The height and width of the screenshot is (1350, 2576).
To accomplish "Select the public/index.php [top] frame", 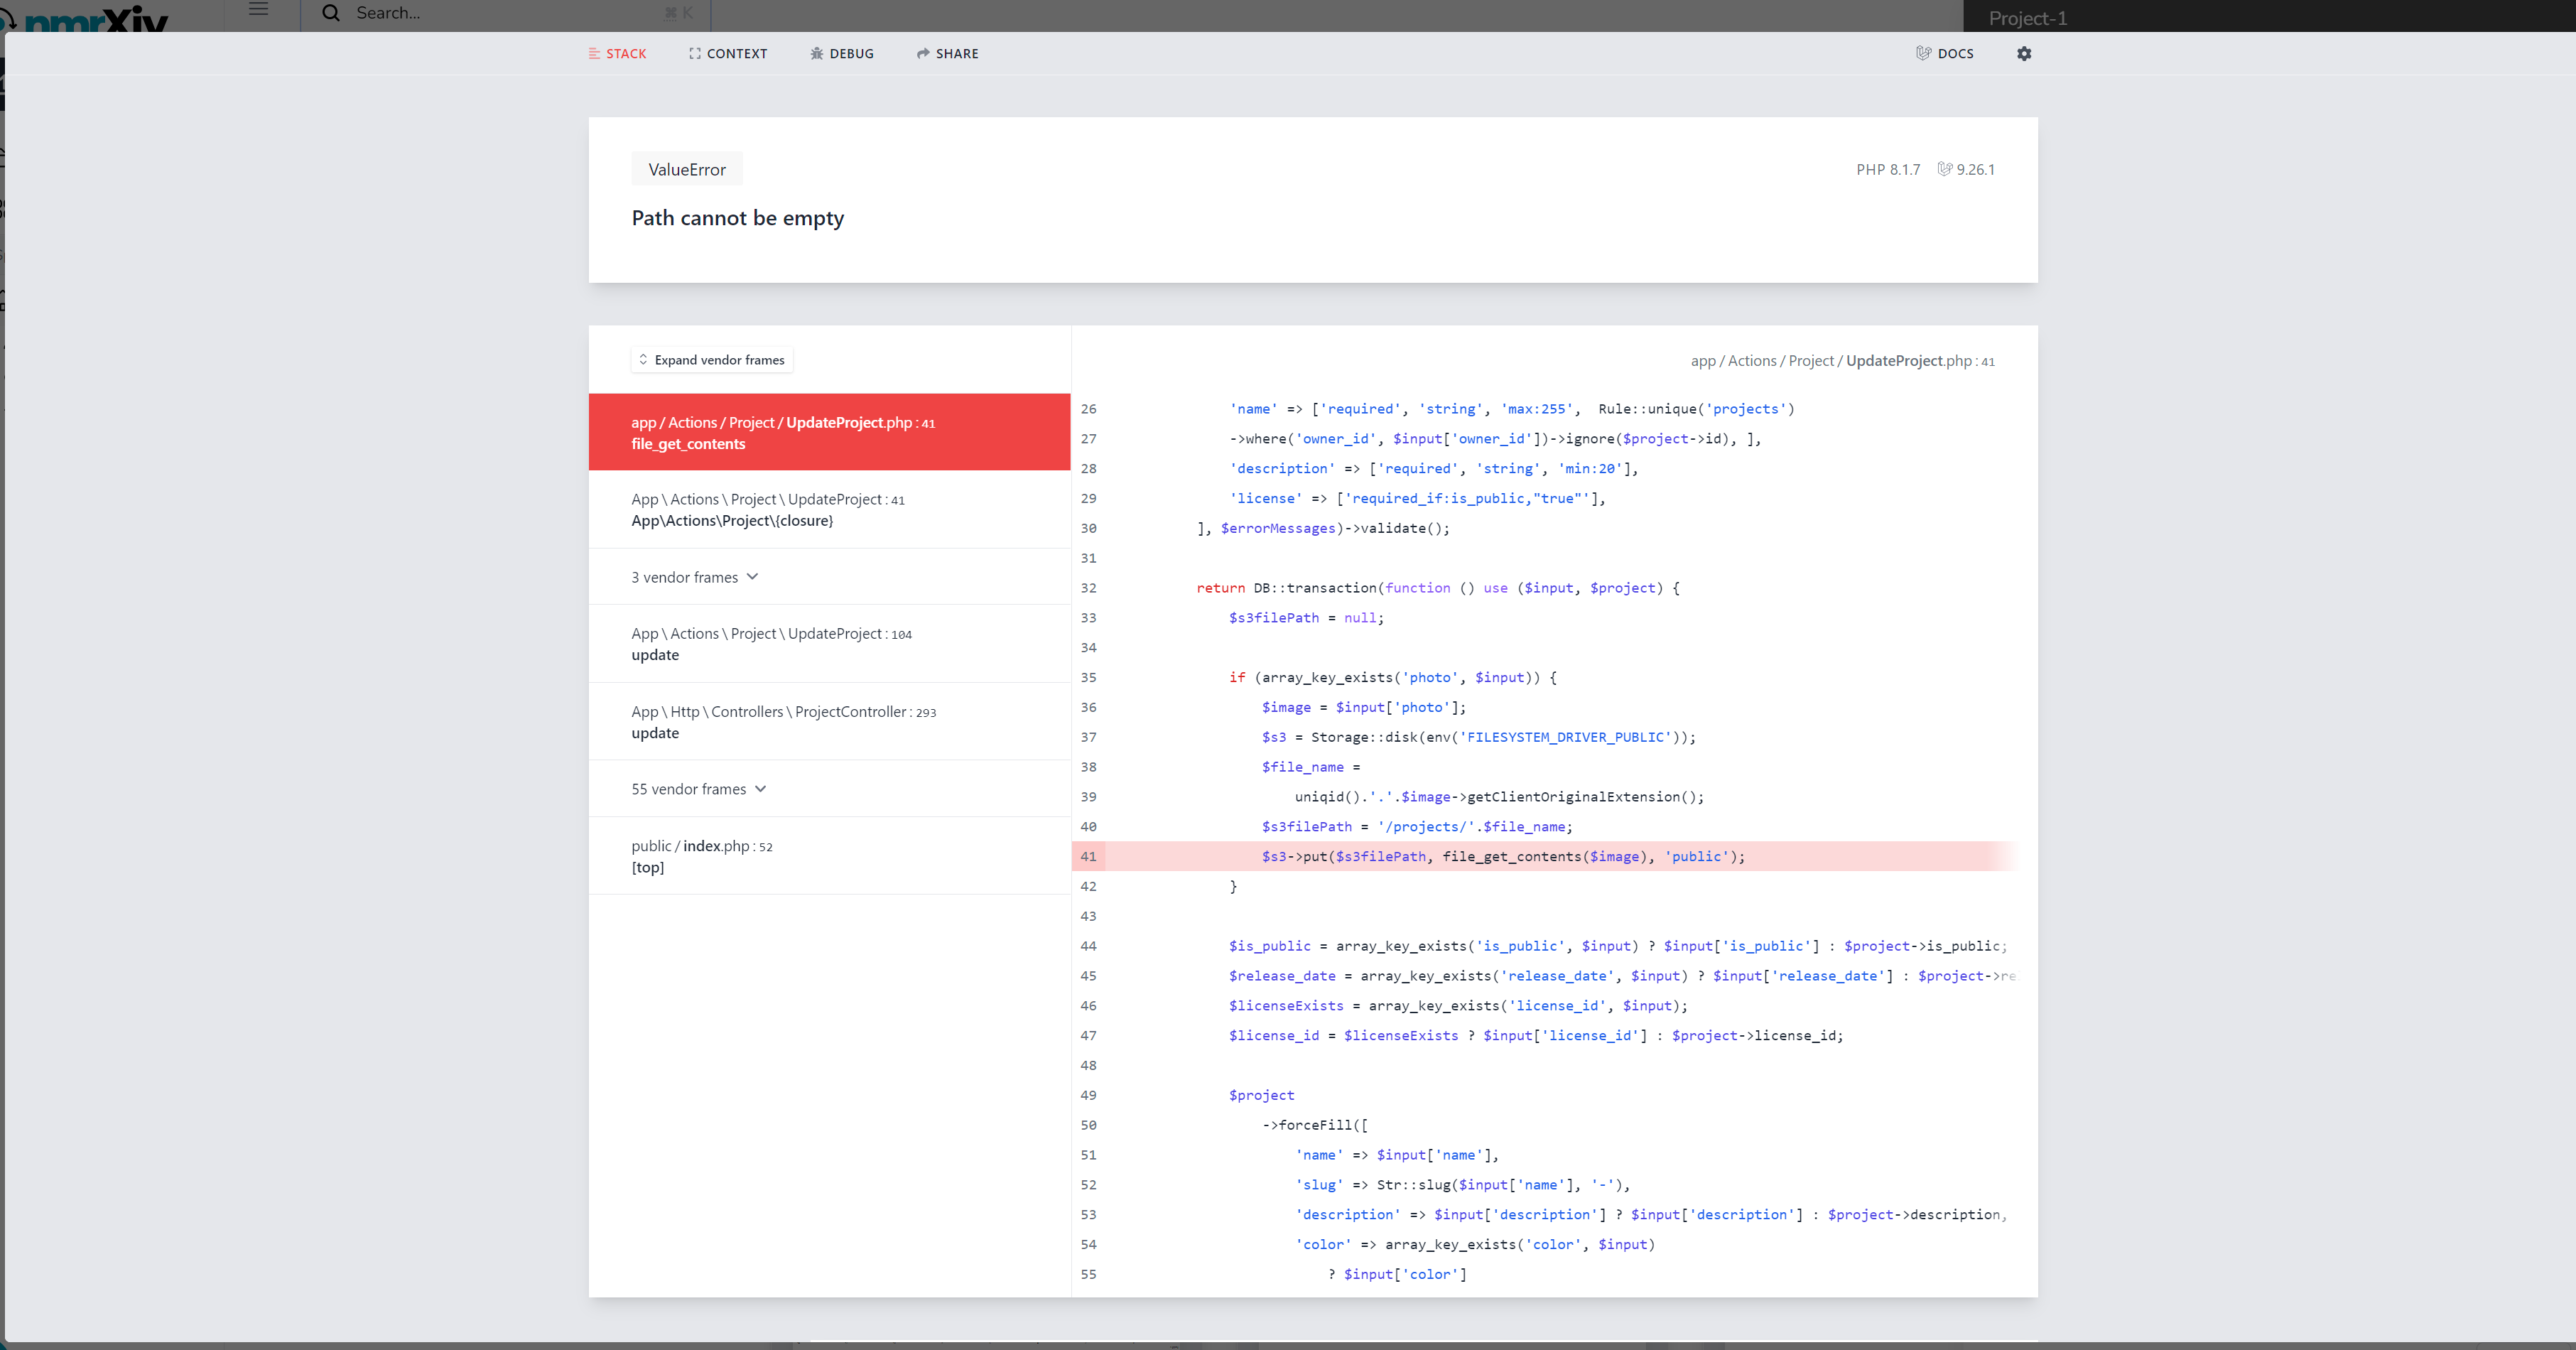I will pos(701,856).
